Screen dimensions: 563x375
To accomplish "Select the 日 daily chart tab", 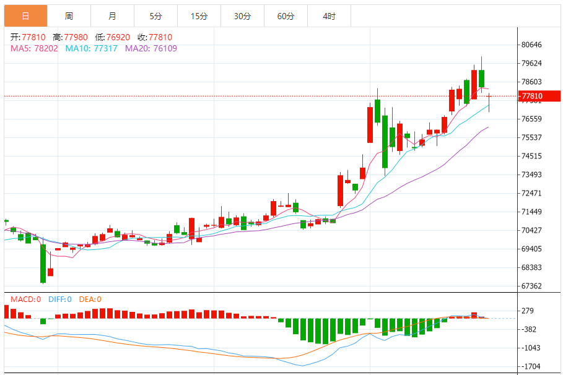I will tap(25, 16).
